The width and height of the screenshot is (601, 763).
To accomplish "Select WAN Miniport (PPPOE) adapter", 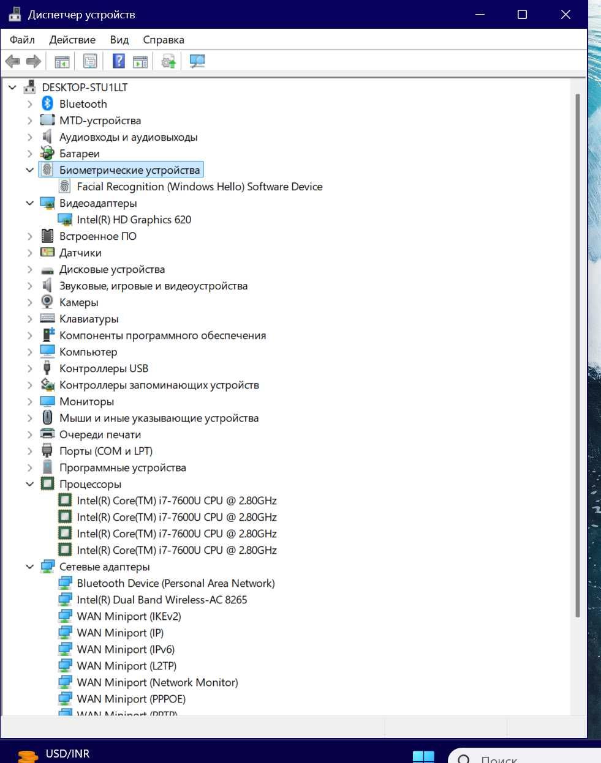I will click(x=131, y=699).
